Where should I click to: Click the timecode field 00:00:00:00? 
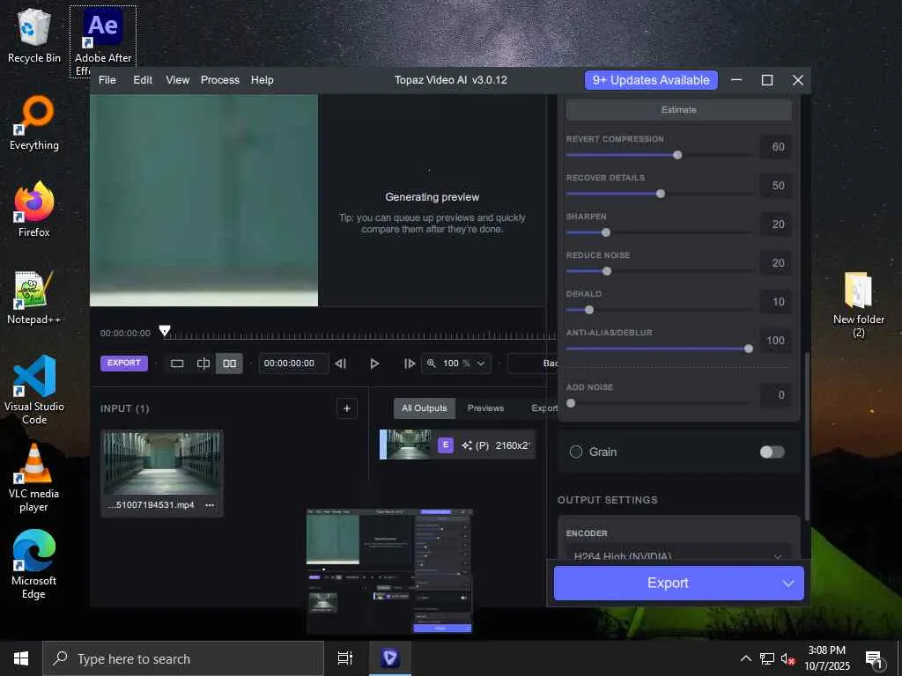293,364
